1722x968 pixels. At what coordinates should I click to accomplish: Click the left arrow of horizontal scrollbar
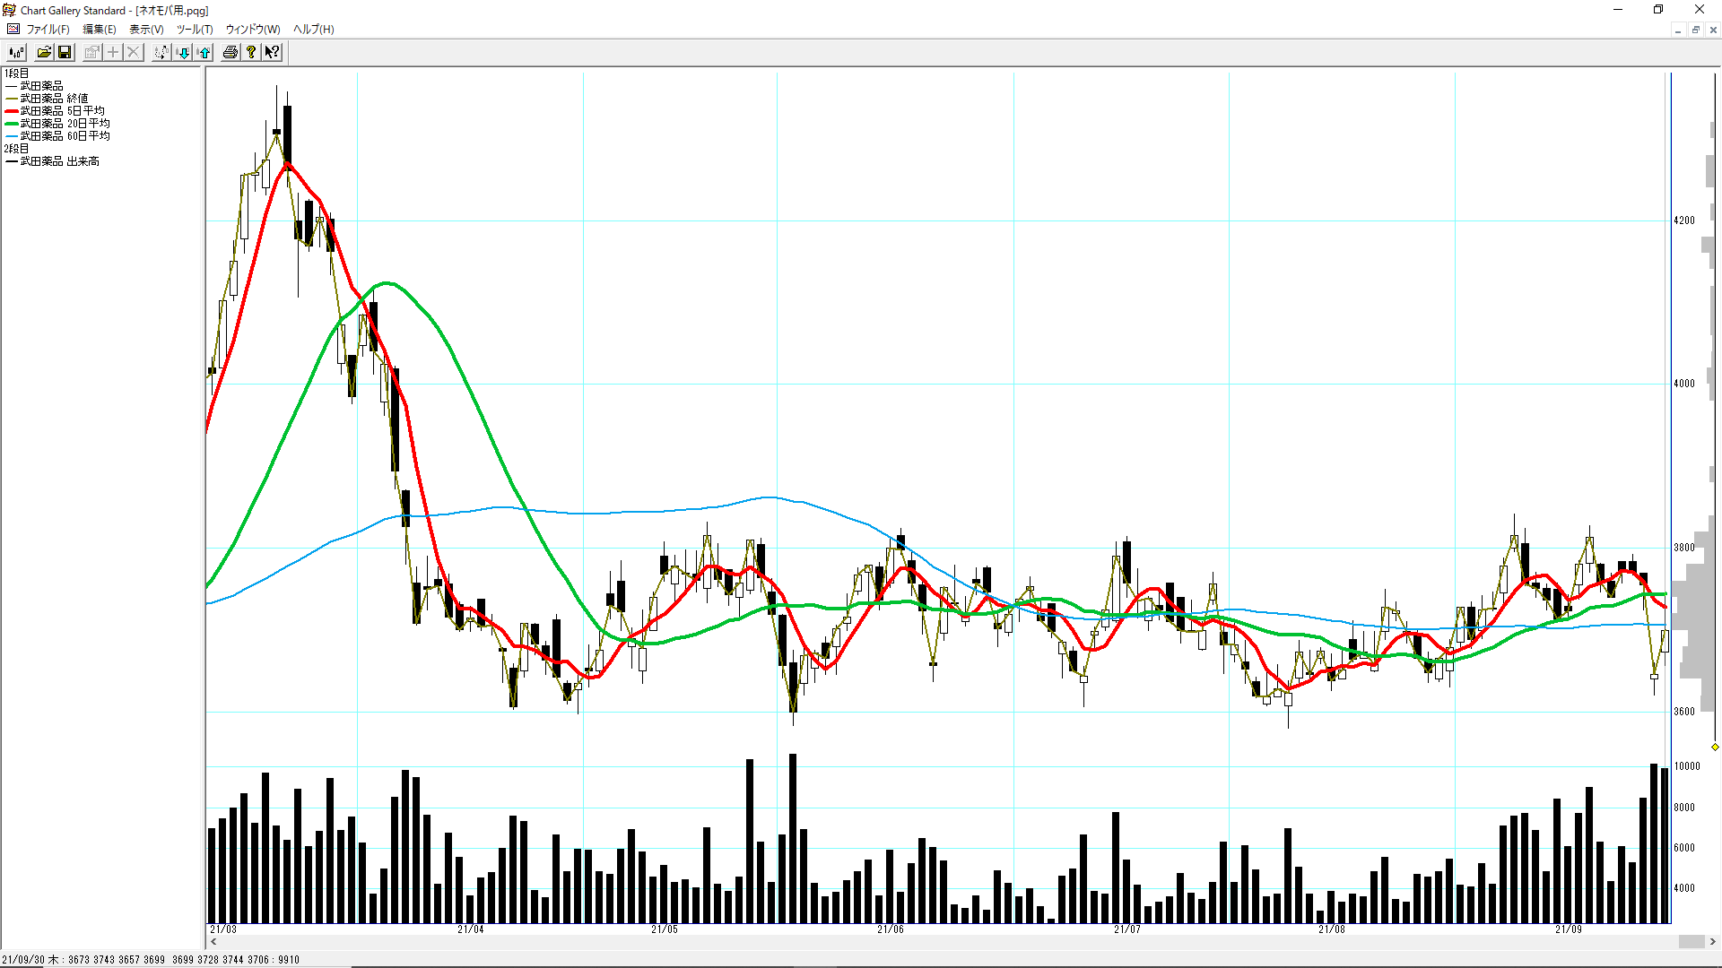pos(213,941)
